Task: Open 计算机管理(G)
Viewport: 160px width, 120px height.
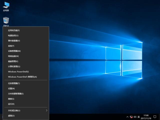Action: point(26,66)
